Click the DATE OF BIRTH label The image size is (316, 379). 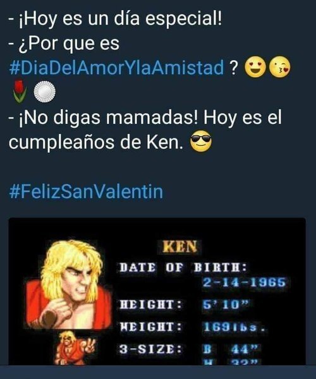click(183, 268)
